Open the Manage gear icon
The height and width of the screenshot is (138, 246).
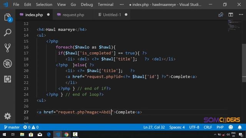click(x=8, y=116)
